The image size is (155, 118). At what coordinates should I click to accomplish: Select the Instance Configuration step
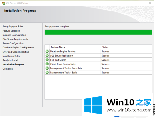[14, 35]
